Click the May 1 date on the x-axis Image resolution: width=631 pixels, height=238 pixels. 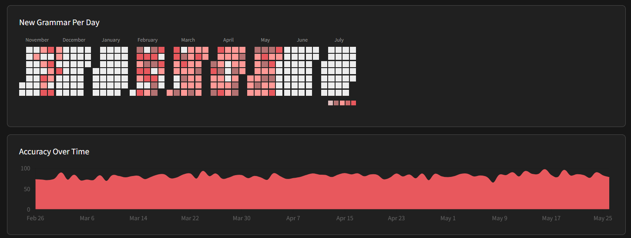point(448,218)
